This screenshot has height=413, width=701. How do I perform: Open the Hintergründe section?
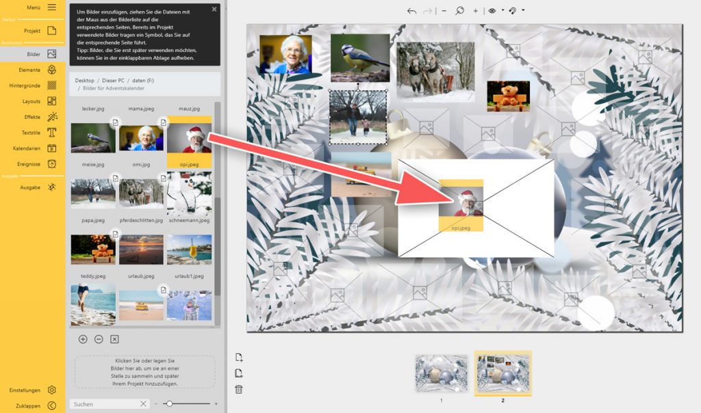32,85
